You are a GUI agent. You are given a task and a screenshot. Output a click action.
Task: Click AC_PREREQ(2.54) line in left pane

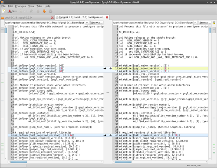click(25, 32)
